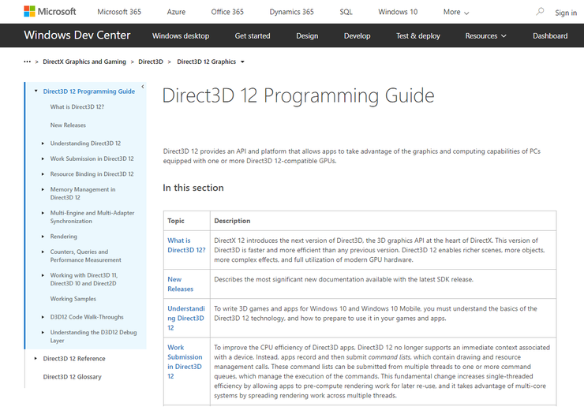The width and height of the screenshot is (584, 414).
Task: Expand Direct3D 12 Graphics breadcrumb dropdown
Action: (242, 62)
